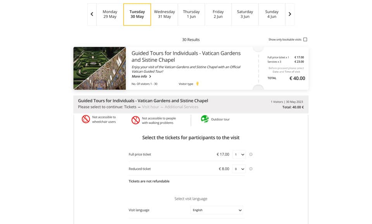
Task: Open the Full price ticket quantity dropdown
Action: pyautogui.click(x=239, y=154)
